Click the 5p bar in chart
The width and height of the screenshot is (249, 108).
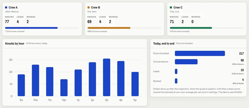[135, 84]
